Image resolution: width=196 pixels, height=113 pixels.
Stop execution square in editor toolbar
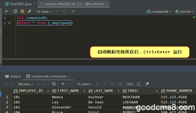point(73,12)
